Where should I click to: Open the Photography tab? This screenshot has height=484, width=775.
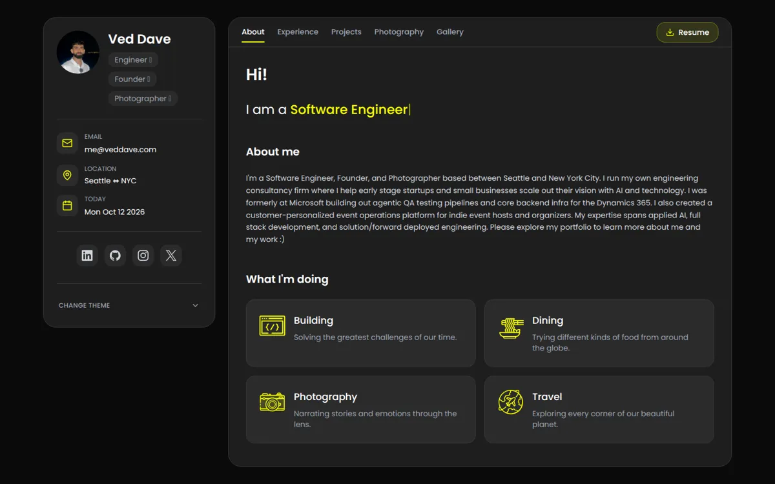pos(399,32)
